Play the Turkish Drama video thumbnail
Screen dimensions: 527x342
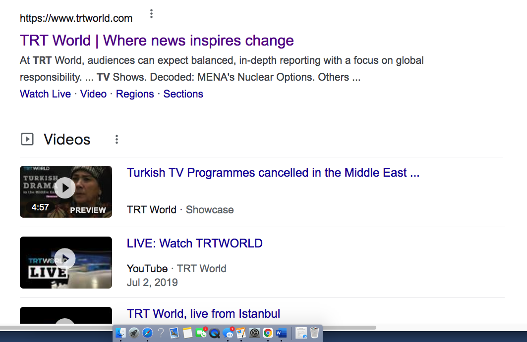coord(66,192)
